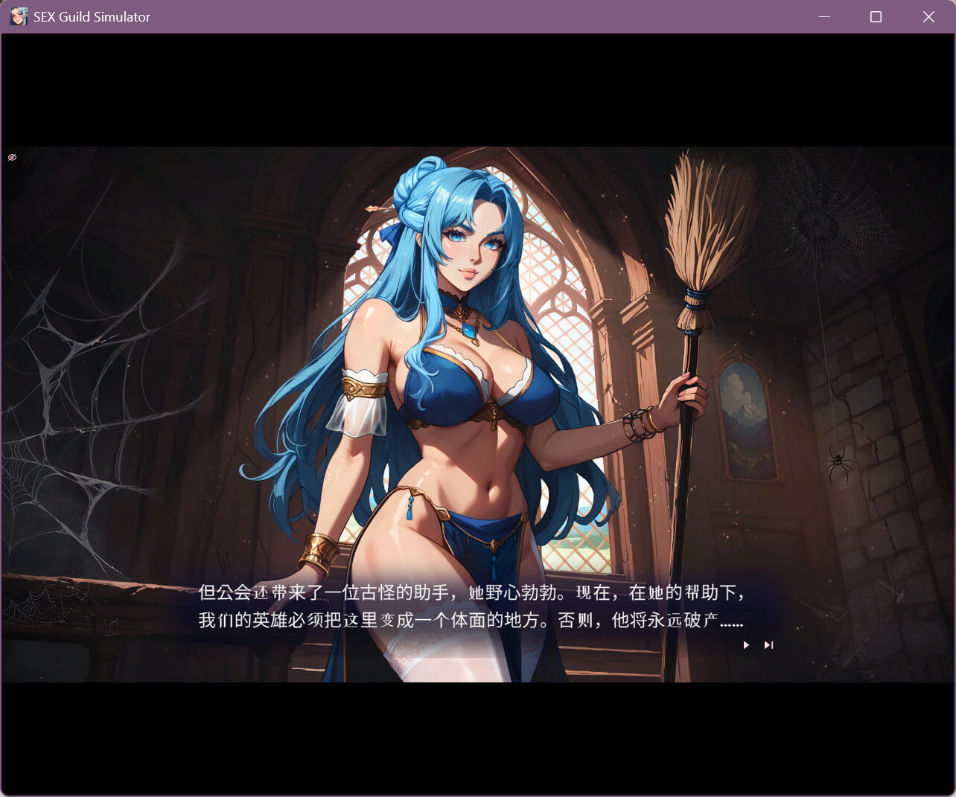Close the game window
This screenshot has height=797, width=956.
(928, 16)
